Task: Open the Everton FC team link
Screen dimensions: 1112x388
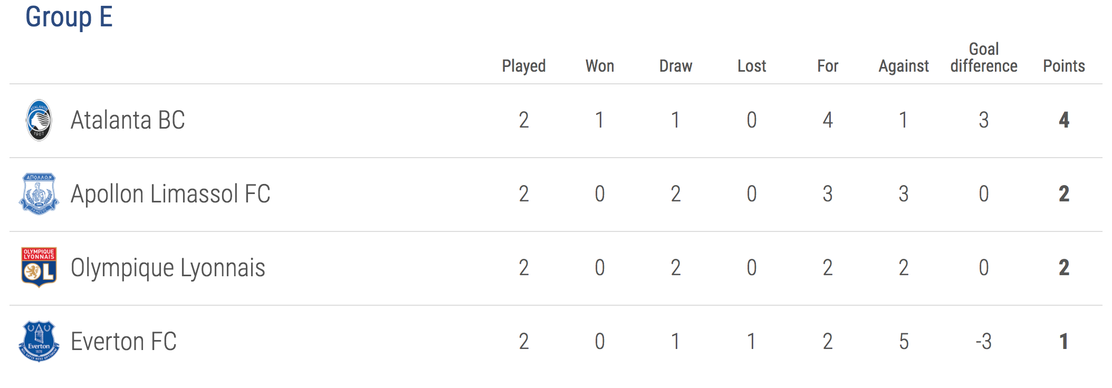Action: click(x=123, y=342)
